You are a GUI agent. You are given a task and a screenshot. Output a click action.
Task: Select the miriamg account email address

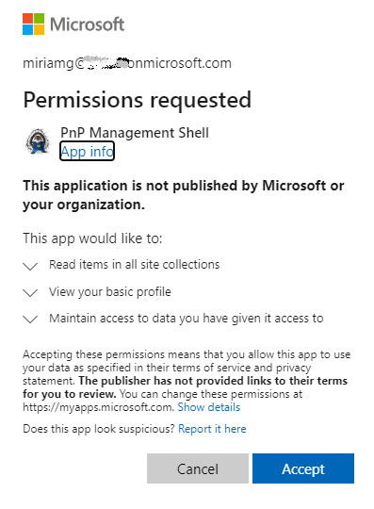(x=127, y=63)
